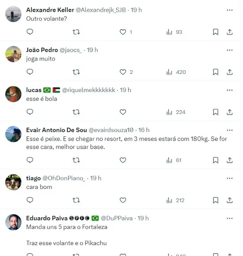Reply to Alexandre Keller's tweet
Screen dimensions: 243x256
click(x=30, y=32)
